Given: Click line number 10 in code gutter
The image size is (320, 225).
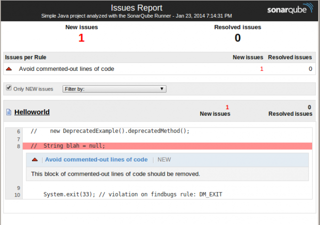Looking at the screenshot, I should [x=18, y=194].
